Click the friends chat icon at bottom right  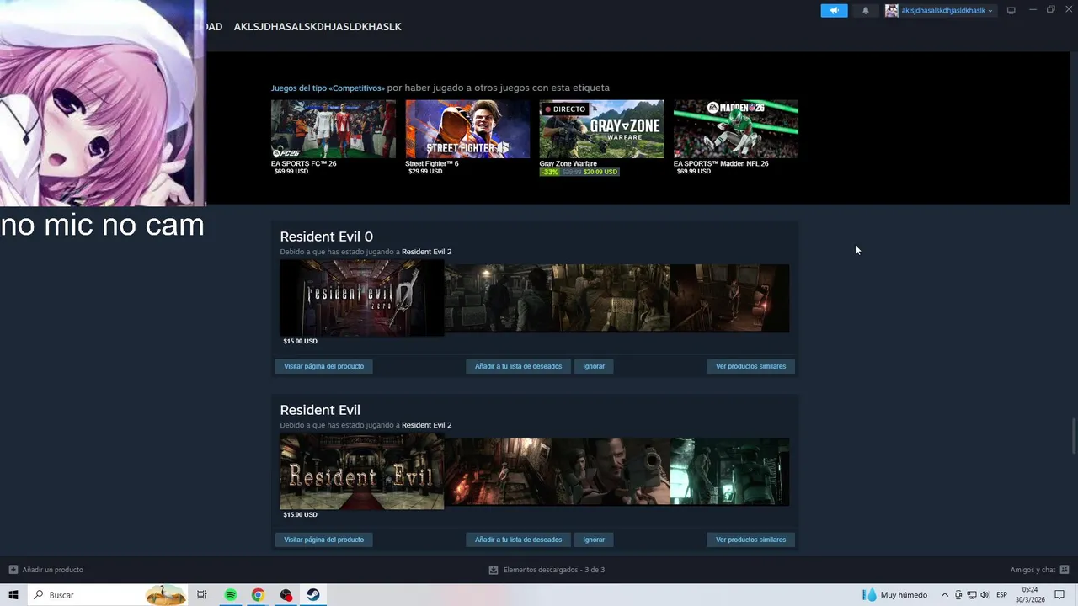pyautogui.click(x=1065, y=570)
